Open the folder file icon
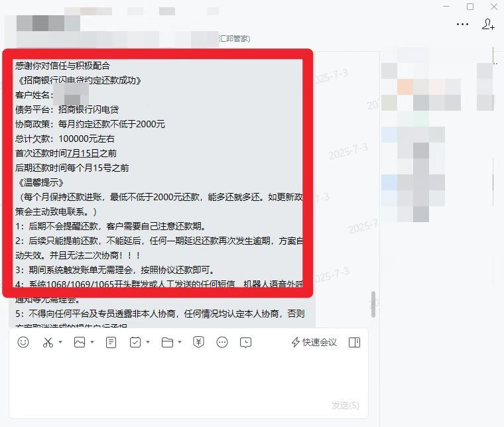The image size is (504, 427). (x=167, y=343)
